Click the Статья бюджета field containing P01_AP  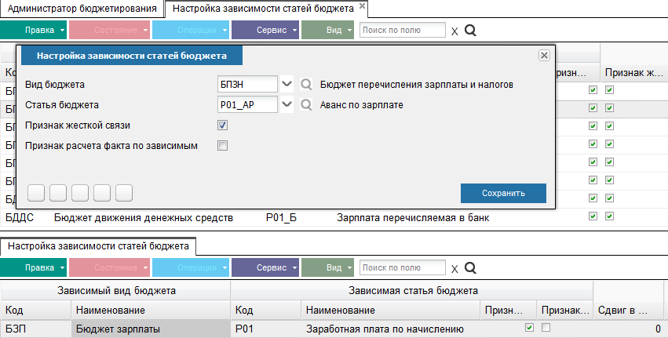247,105
